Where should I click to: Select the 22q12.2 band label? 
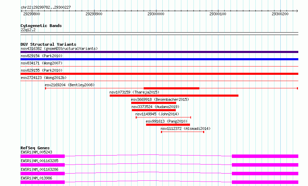point(28,30)
